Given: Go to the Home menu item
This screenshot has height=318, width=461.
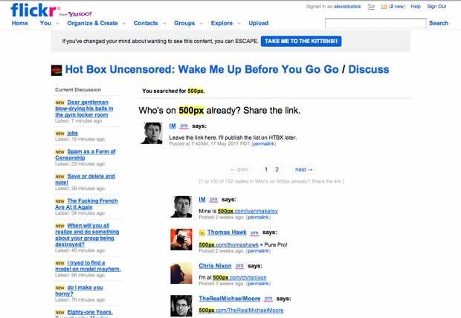Looking at the screenshot, I should tap(19, 23).
